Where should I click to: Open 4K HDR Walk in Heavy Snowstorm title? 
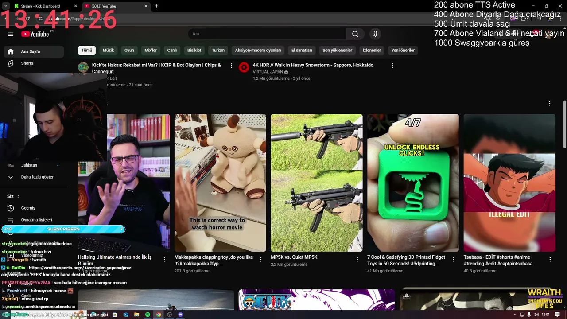[x=313, y=65]
